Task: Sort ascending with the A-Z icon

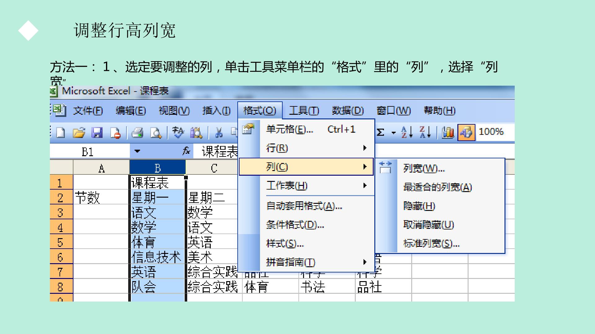Action: click(407, 132)
